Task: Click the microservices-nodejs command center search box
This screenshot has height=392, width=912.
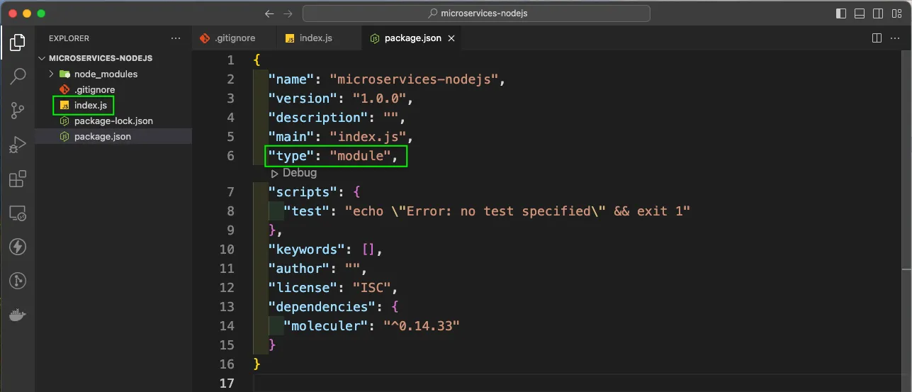Action: [x=476, y=13]
